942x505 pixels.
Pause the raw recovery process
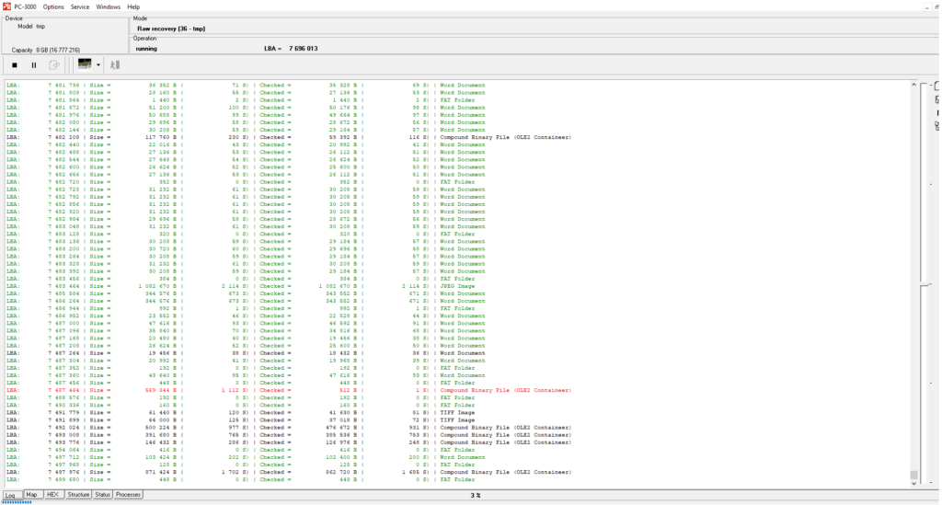click(34, 65)
